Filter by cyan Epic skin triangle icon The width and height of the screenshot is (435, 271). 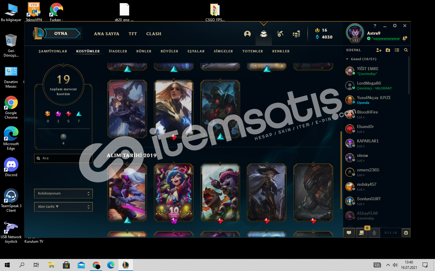click(79, 114)
